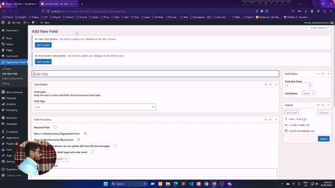
Task: Open the Dashboard - Site Title bookmark
Action: (269, 17)
